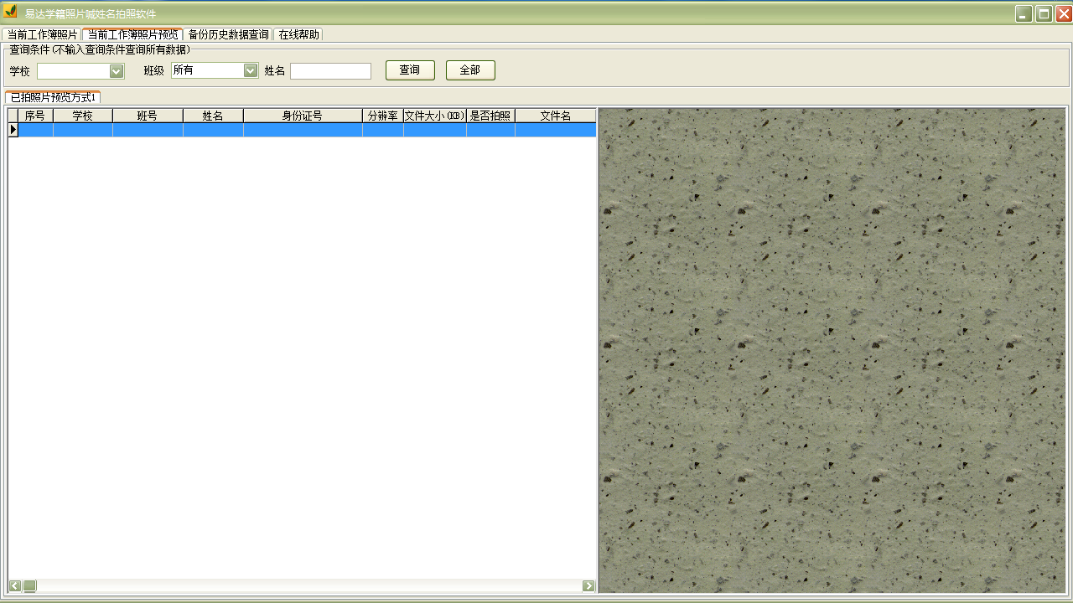This screenshot has height=603, width=1073.
Task: Click the 是否拍照 column header
Action: tap(490, 116)
